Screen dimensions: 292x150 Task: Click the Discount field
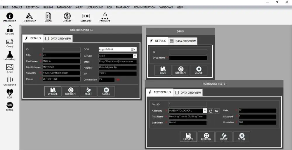coord(257,117)
